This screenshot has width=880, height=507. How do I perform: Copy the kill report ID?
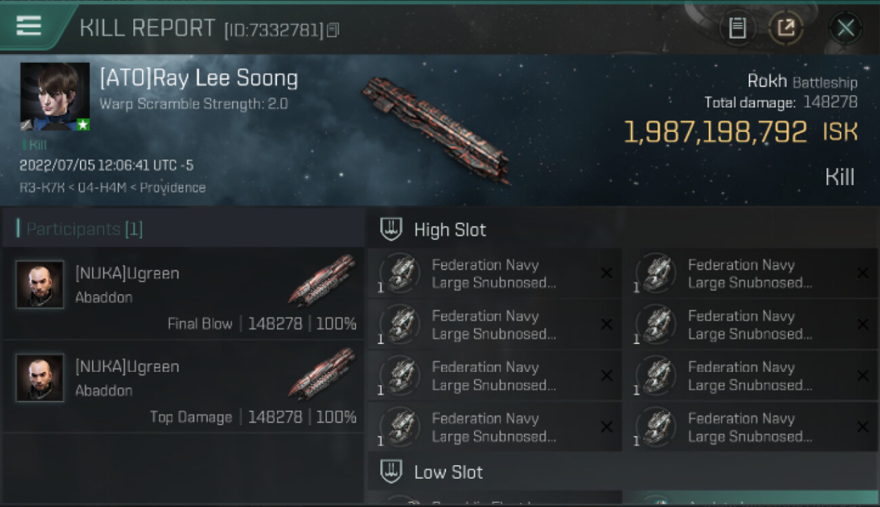tap(332, 30)
